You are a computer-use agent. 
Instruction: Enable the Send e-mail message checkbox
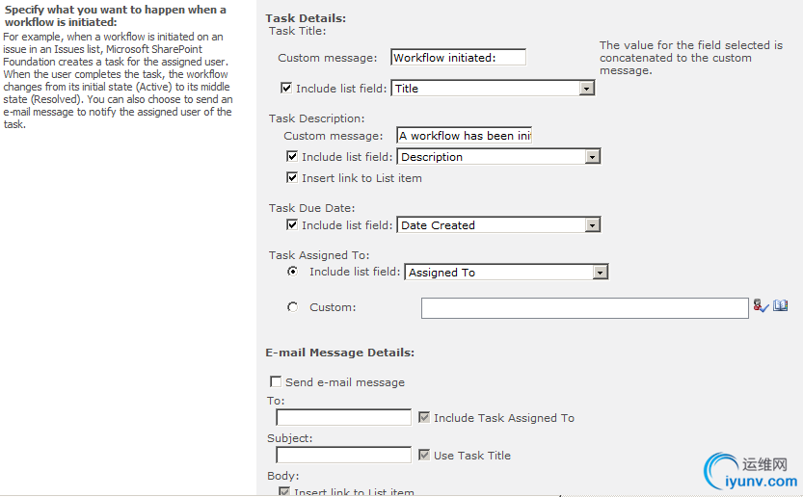(276, 381)
